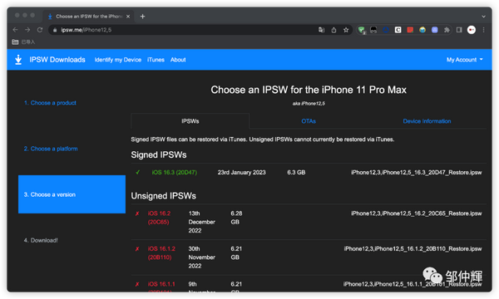Screen dimensions: 499x299
Task: Click the IPSW Downloads download-arrow logo
Action: pyautogui.click(x=18, y=60)
